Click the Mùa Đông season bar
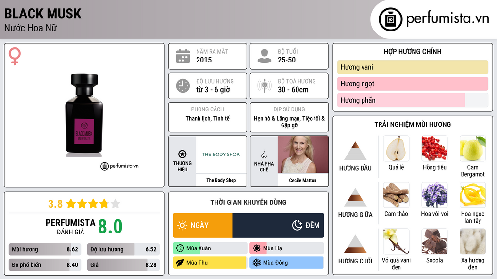 (x=287, y=263)
